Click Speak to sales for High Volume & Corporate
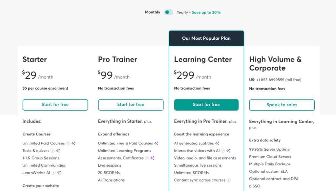336x191 pixels. (282, 105)
